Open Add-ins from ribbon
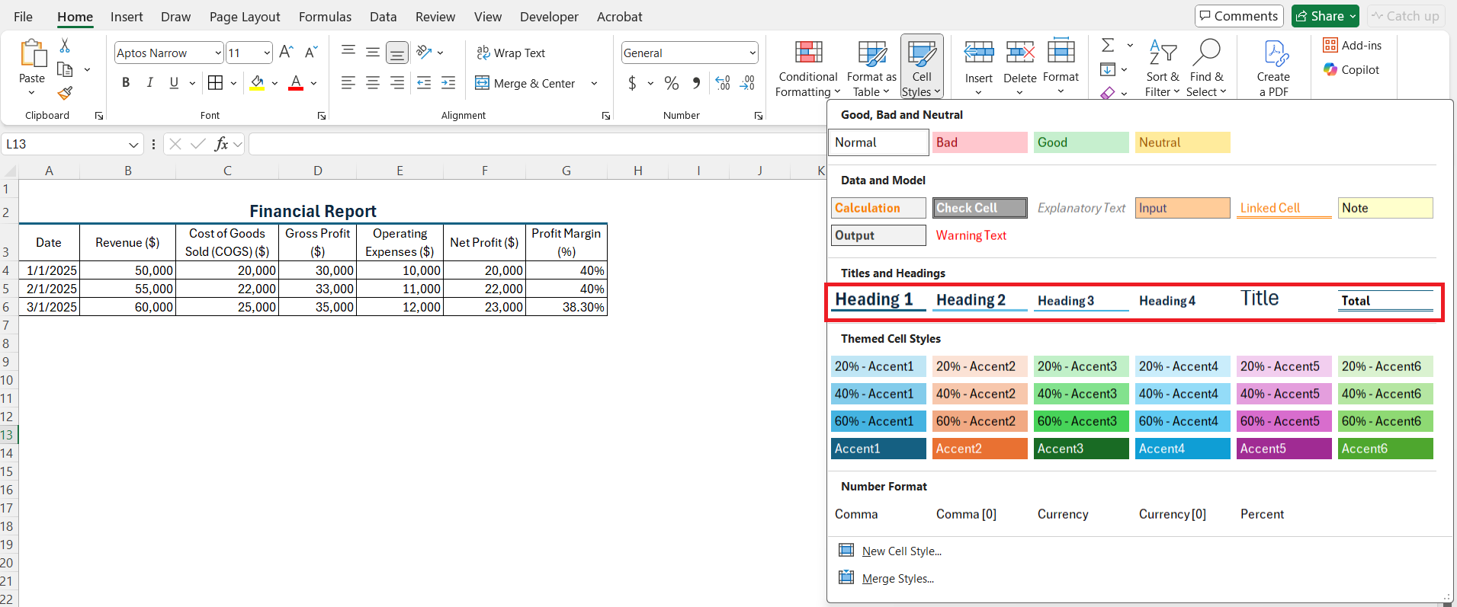 pos(1353,46)
